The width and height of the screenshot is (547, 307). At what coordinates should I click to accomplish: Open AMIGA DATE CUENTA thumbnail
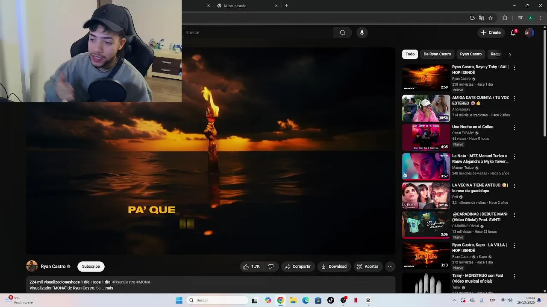426,108
